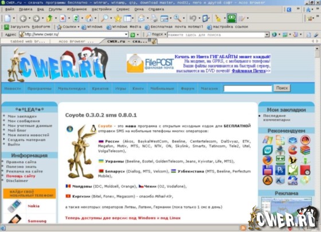
Task: Click the green Up arrow toolbar icon
Action: [49, 18]
